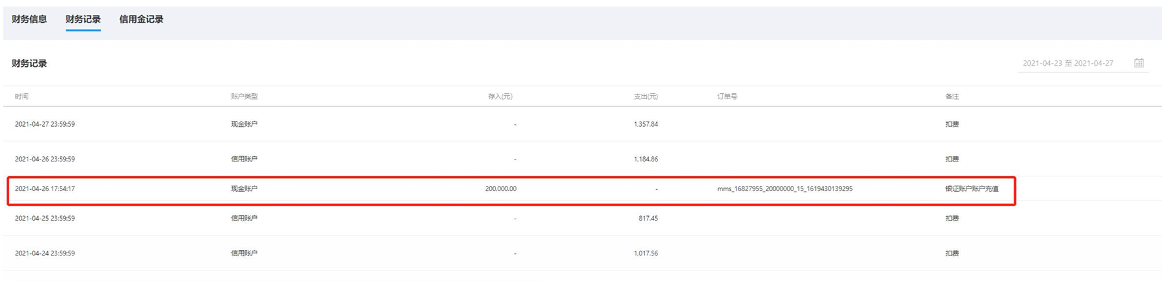
Task: Click the 存入(元) column header
Action: [500, 97]
